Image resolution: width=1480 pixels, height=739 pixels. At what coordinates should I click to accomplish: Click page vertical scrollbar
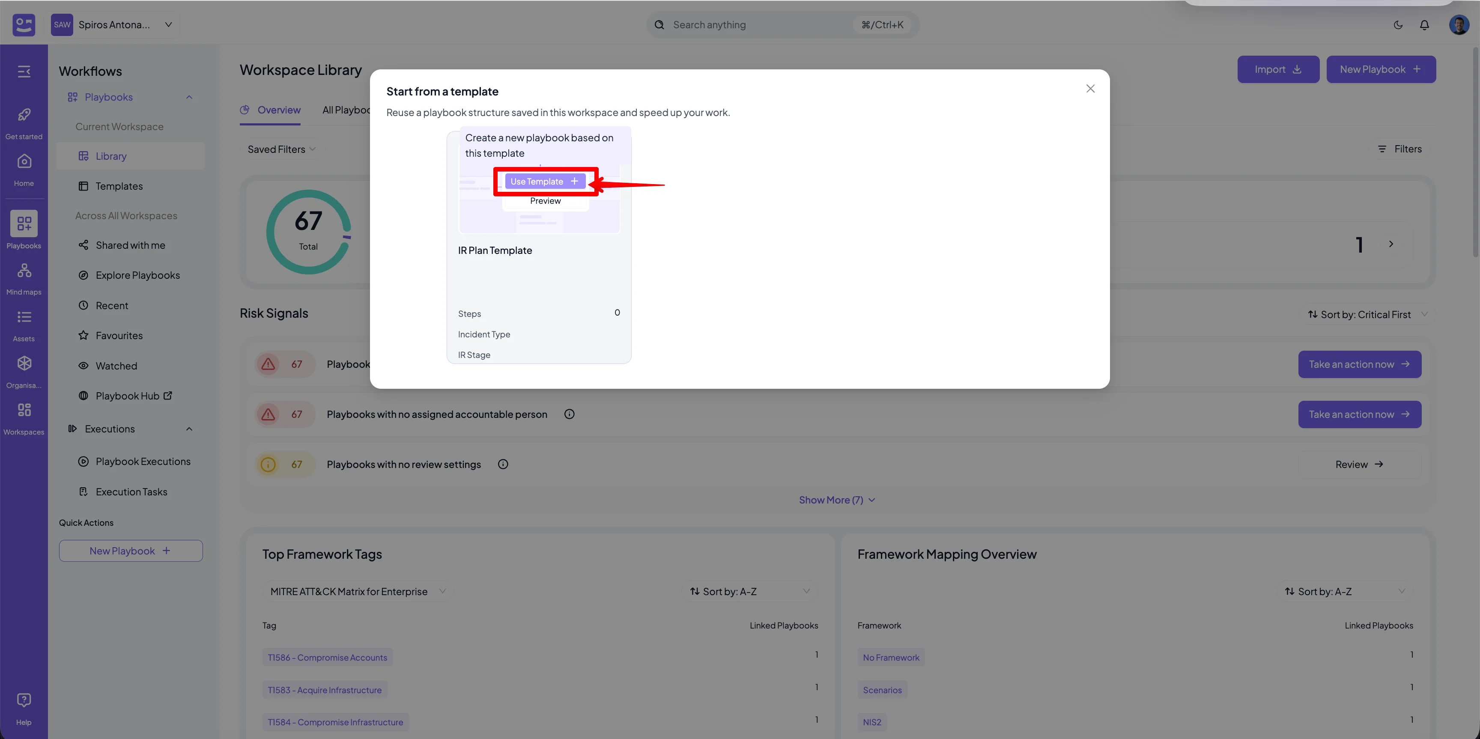click(1475, 152)
